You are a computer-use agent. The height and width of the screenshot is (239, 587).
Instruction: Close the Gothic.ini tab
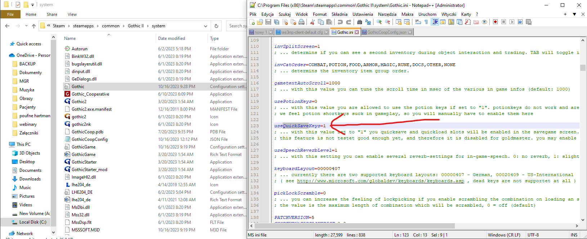pyautogui.click(x=357, y=32)
